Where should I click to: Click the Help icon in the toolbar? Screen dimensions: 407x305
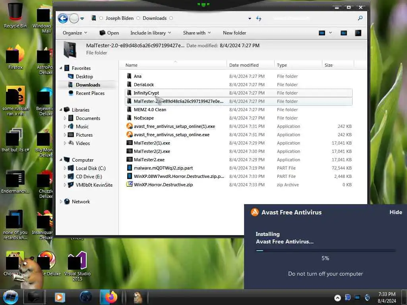358,33
